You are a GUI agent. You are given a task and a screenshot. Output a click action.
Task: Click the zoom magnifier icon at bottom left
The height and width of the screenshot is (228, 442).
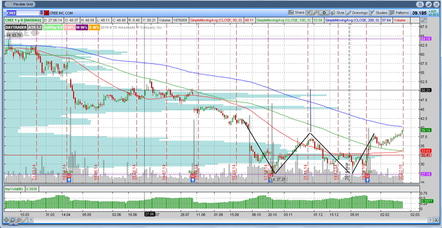coord(13,220)
